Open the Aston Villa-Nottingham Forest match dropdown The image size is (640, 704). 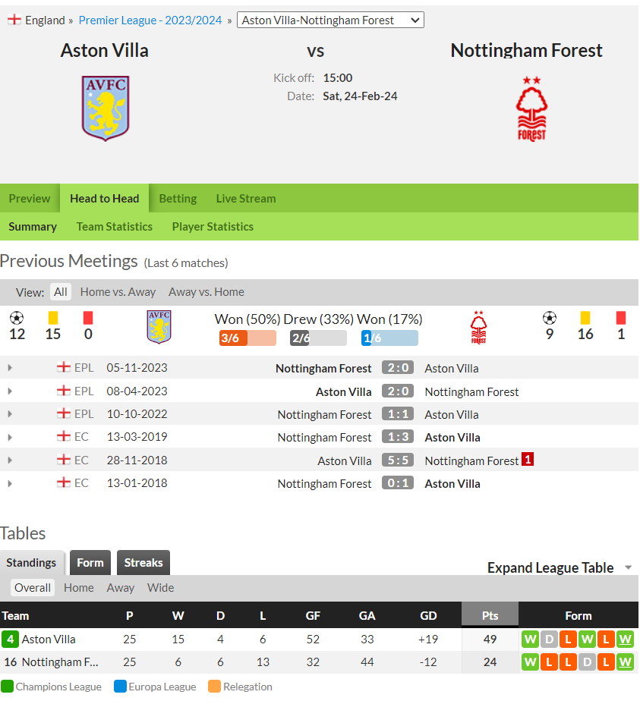(330, 20)
